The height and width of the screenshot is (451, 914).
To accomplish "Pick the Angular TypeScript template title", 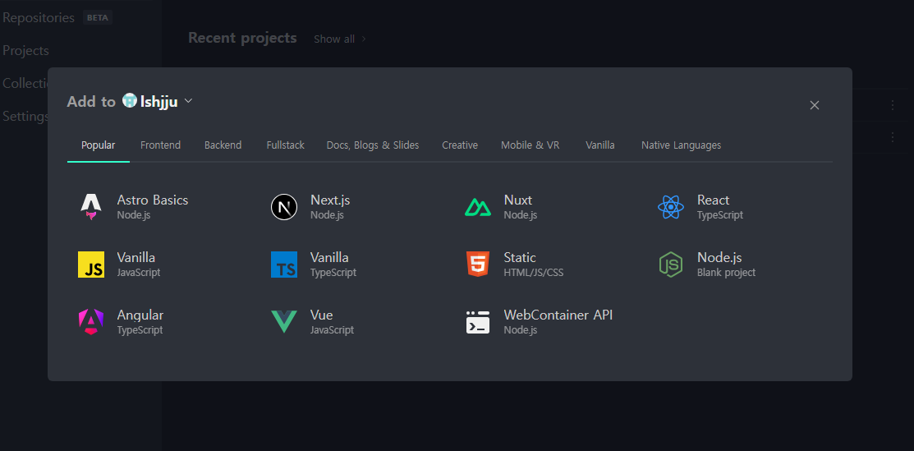I will click(140, 315).
